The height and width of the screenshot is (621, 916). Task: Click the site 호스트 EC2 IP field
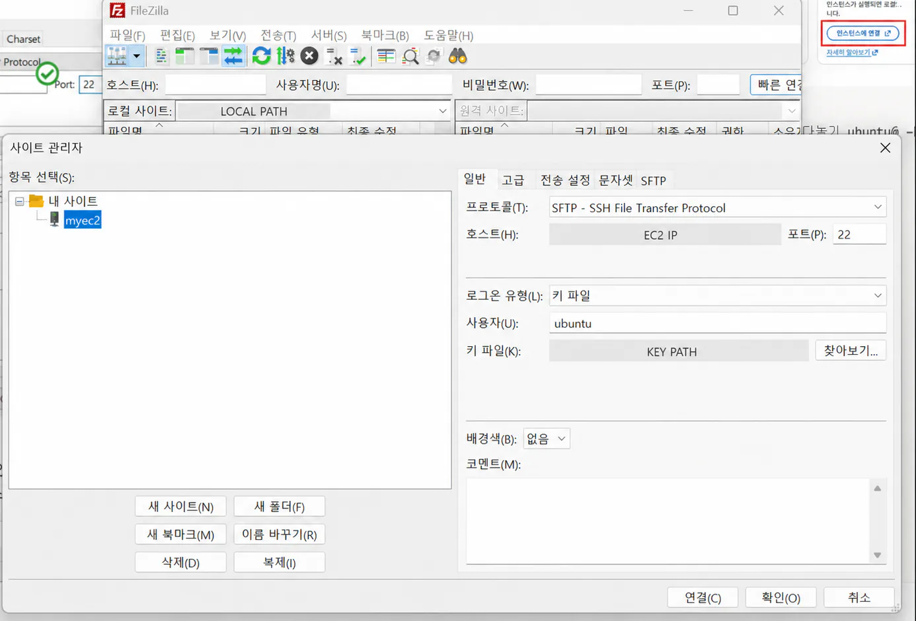click(x=665, y=235)
